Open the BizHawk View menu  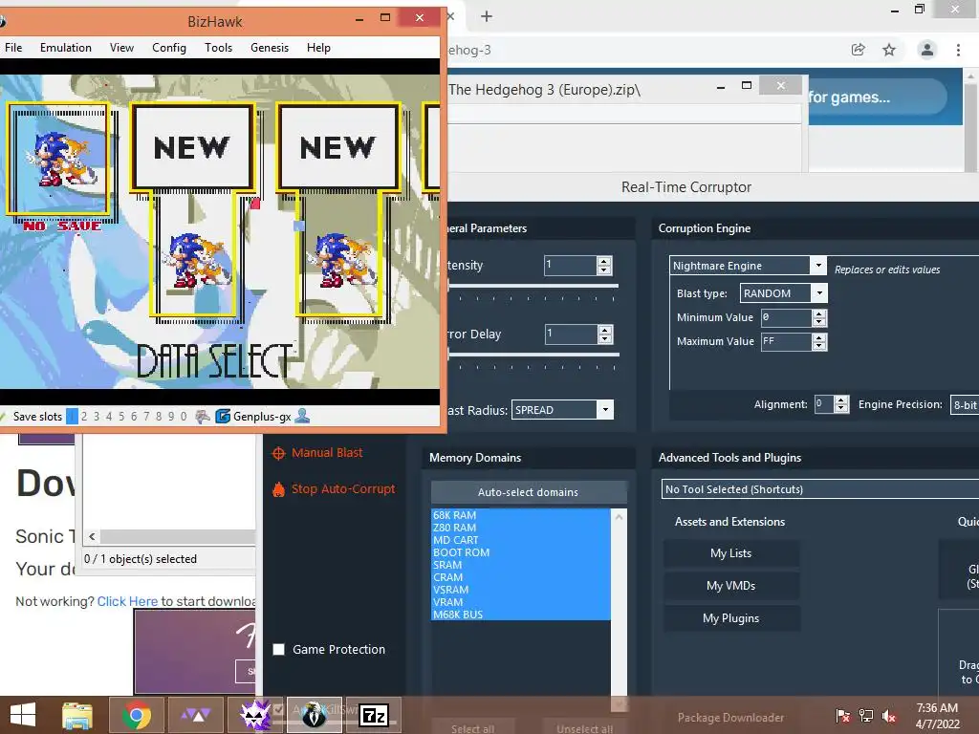pos(121,48)
